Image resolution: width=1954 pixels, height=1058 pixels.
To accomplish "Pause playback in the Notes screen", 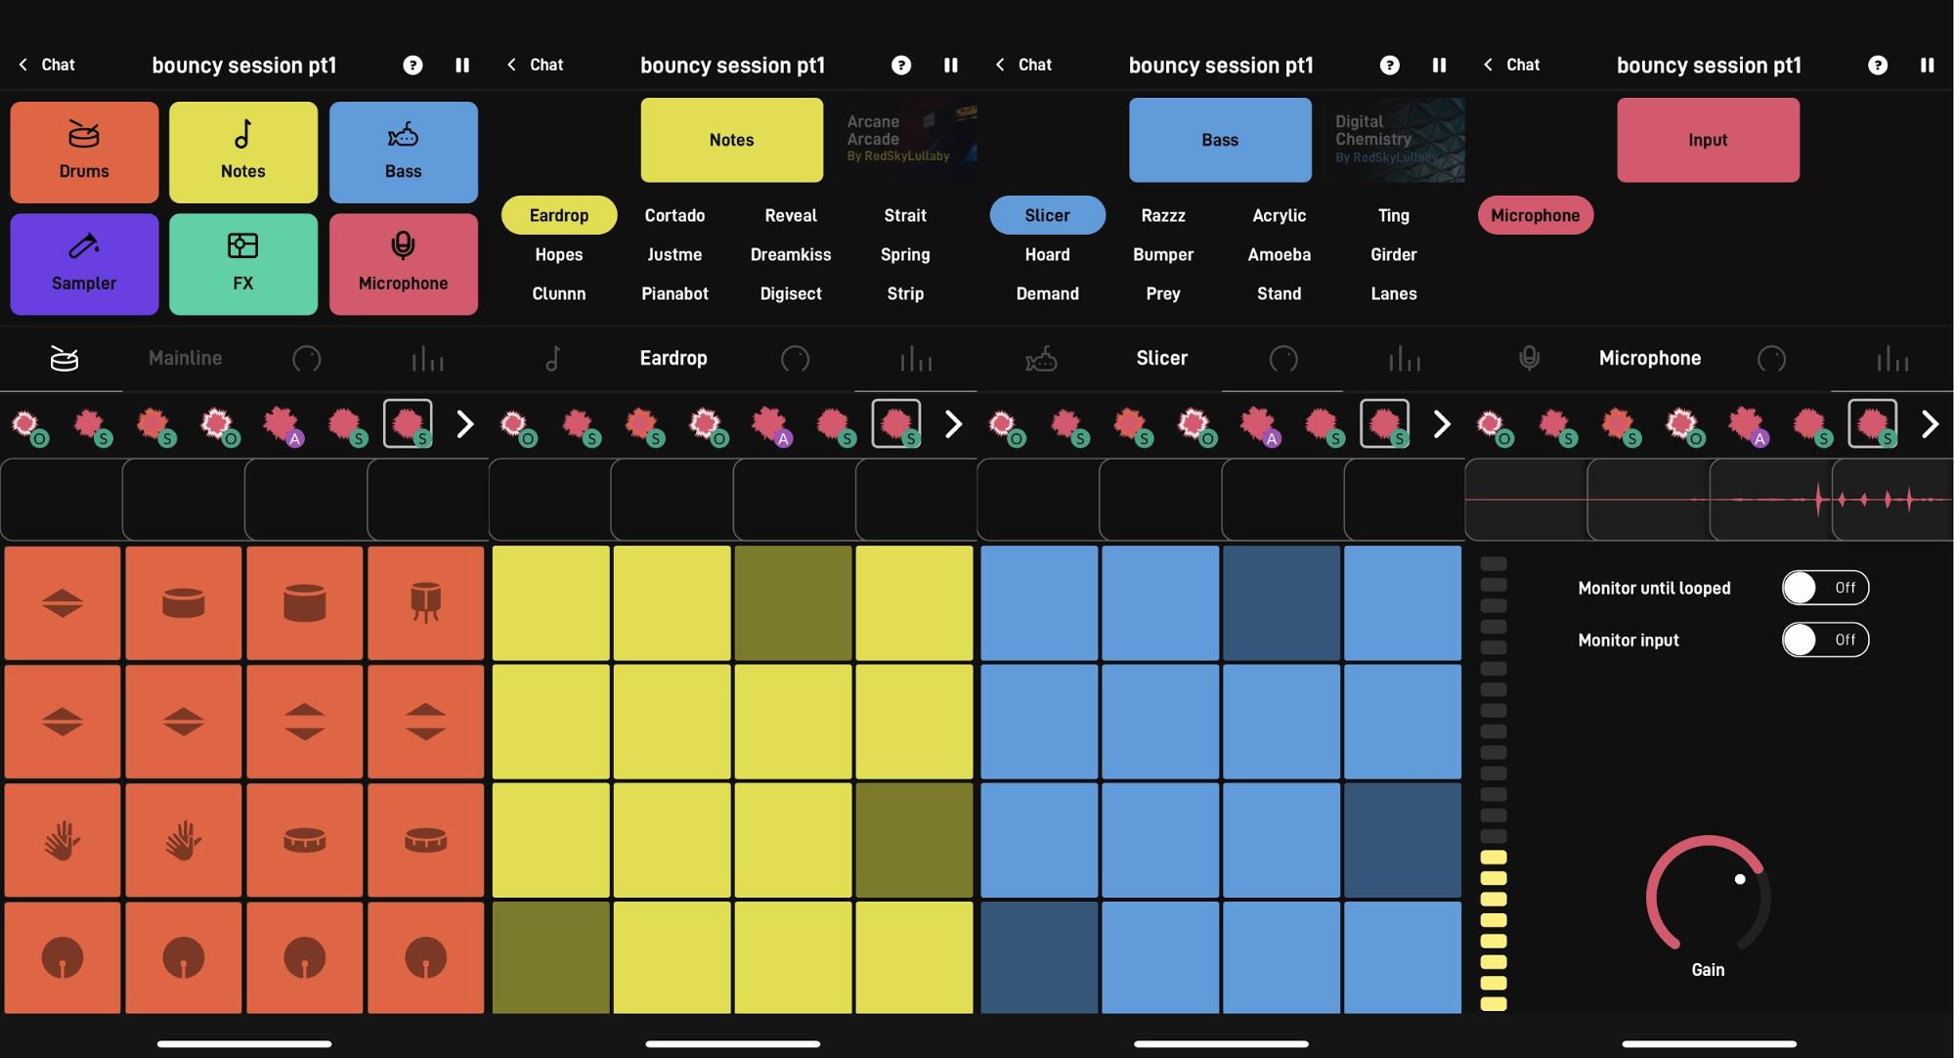I will (950, 65).
